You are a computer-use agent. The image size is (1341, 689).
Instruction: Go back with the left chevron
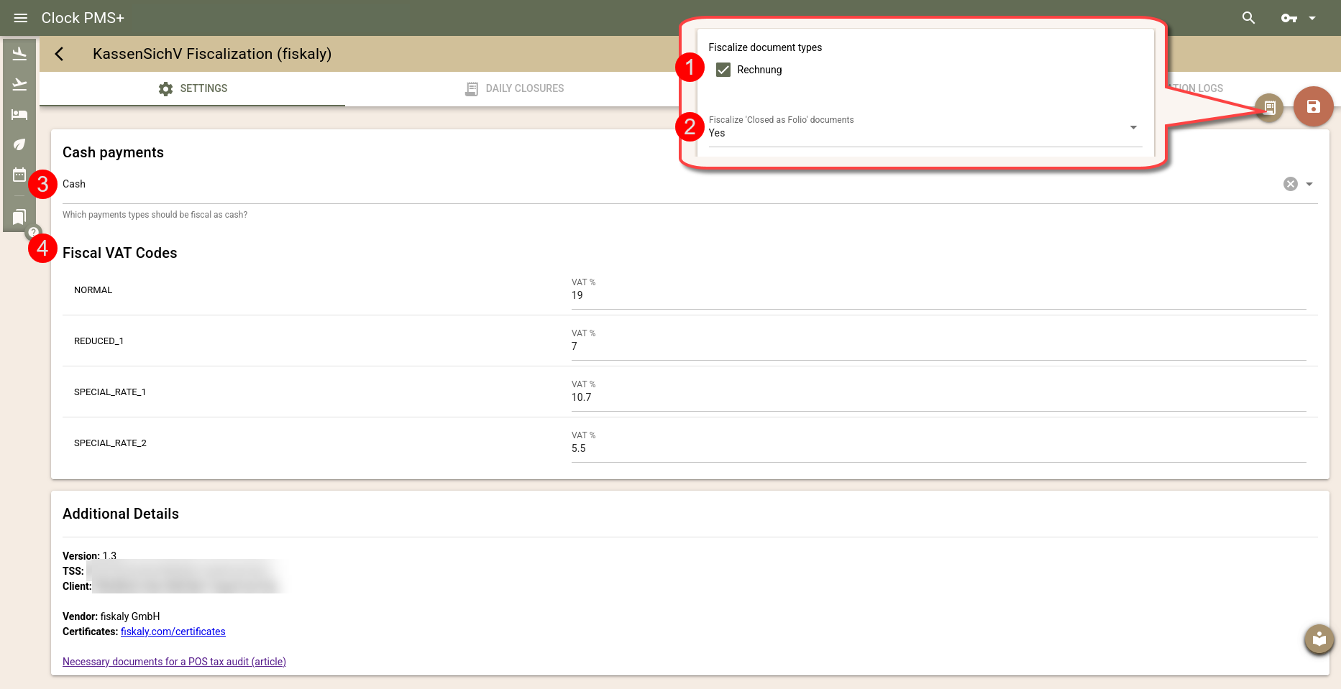click(60, 54)
